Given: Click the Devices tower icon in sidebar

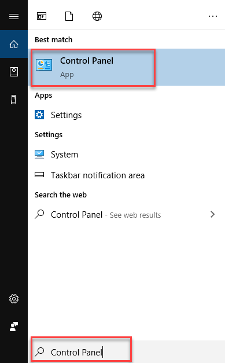Looking at the screenshot, I should [x=14, y=100].
